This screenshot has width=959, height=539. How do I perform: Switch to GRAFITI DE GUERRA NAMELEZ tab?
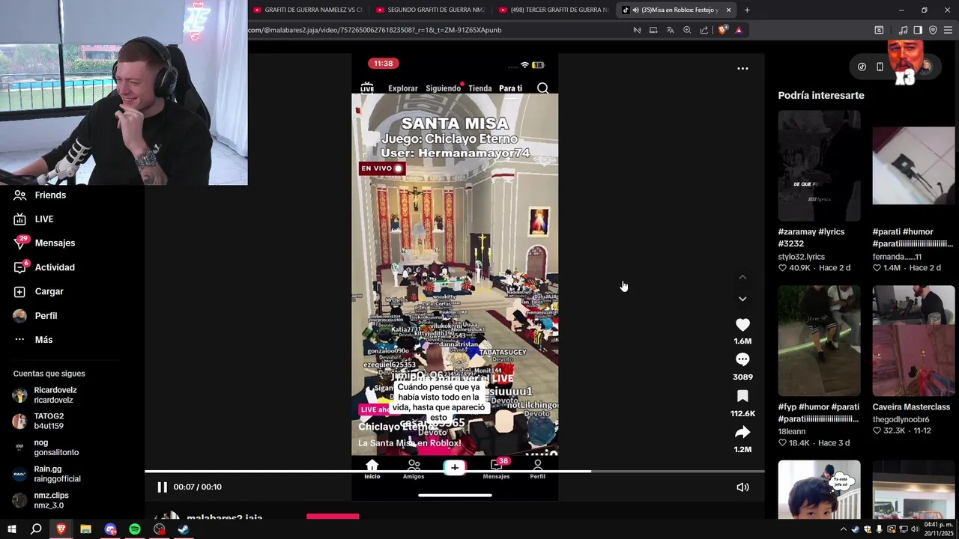(308, 10)
